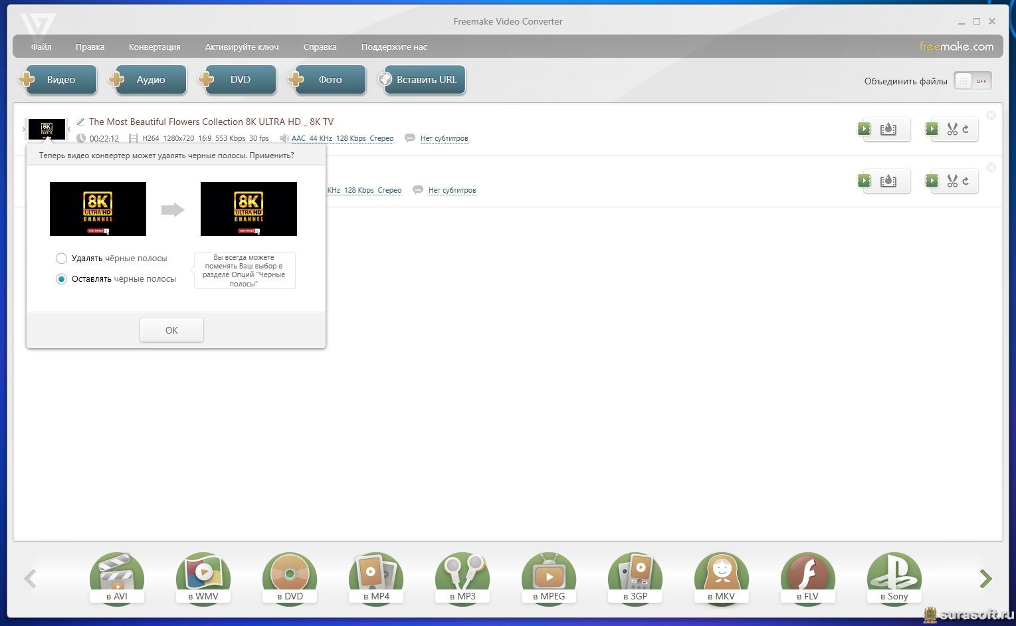
Task: Choose the 'в FLV' Flash format
Action: click(808, 578)
